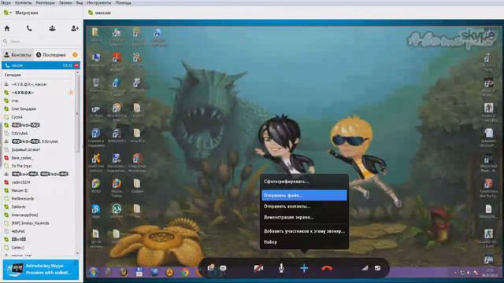Open the contact Санек:)
This screenshot has width=504, height=283.
click(x=39, y=248)
